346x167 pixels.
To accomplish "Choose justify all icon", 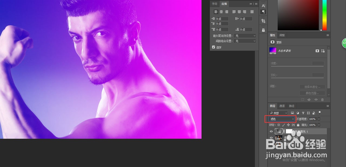I will pos(252,12).
